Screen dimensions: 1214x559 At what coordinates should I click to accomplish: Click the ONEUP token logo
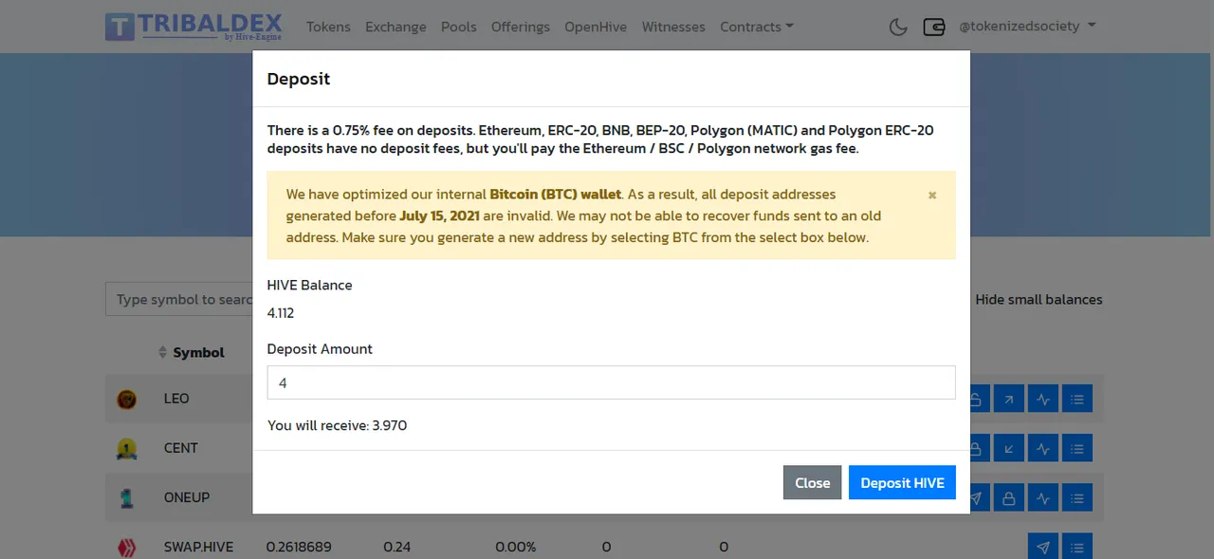[x=125, y=497]
